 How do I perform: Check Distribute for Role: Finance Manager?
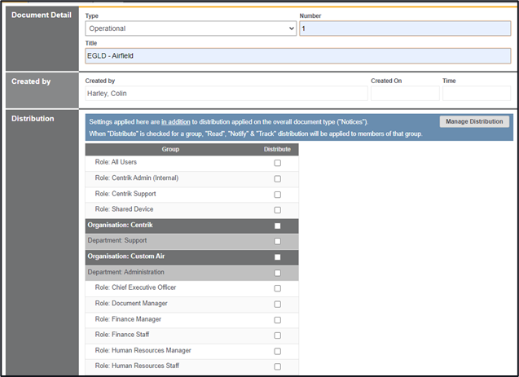pos(277,320)
